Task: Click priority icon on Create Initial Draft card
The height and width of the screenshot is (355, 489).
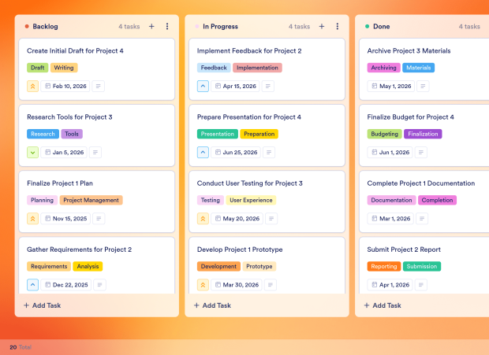Action: tap(33, 86)
